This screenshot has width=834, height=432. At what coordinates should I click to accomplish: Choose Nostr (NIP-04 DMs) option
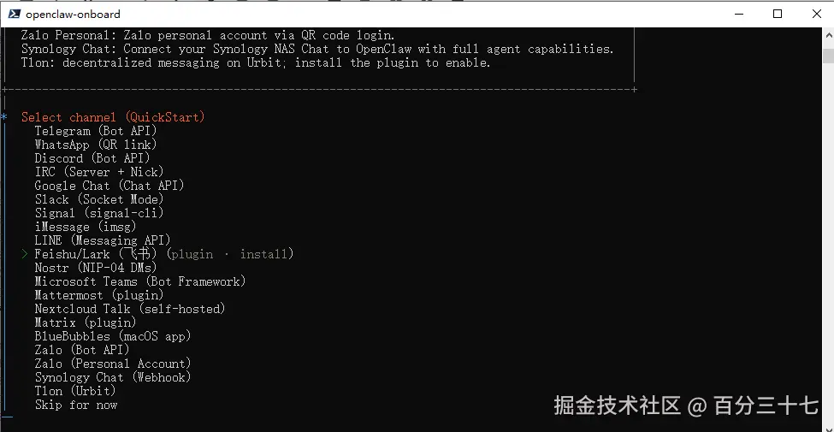pos(95,268)
